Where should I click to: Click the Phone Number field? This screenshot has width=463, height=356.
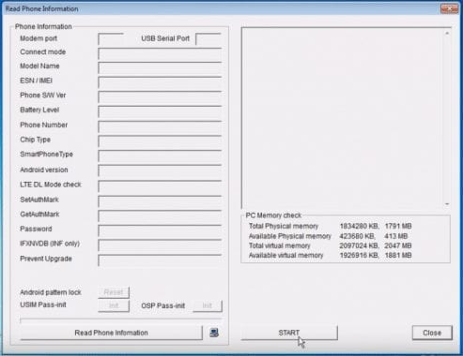[160, 126]
